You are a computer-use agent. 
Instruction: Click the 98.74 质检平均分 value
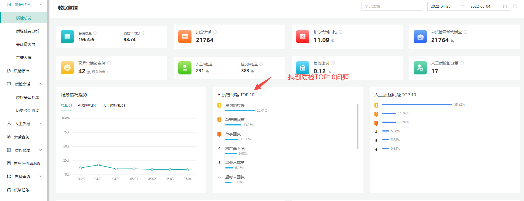tap(129, 39)
